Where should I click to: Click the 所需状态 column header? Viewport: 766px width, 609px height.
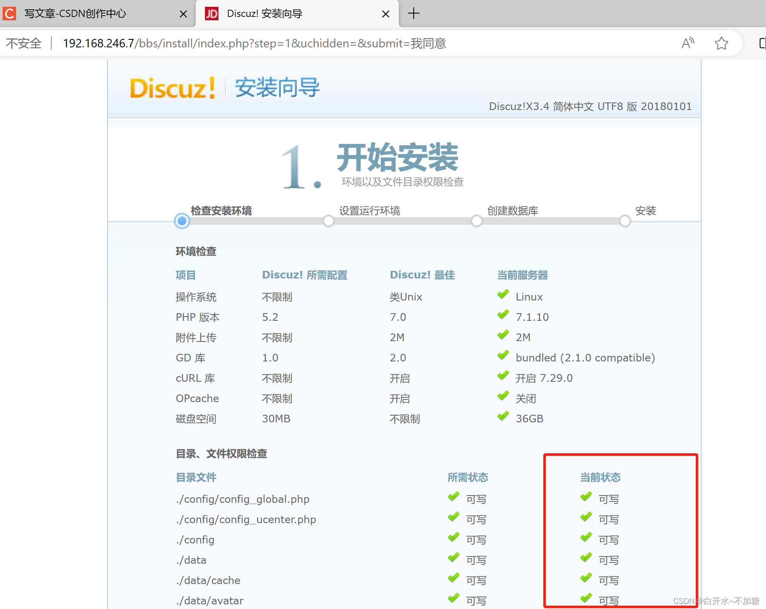point(468,477)
